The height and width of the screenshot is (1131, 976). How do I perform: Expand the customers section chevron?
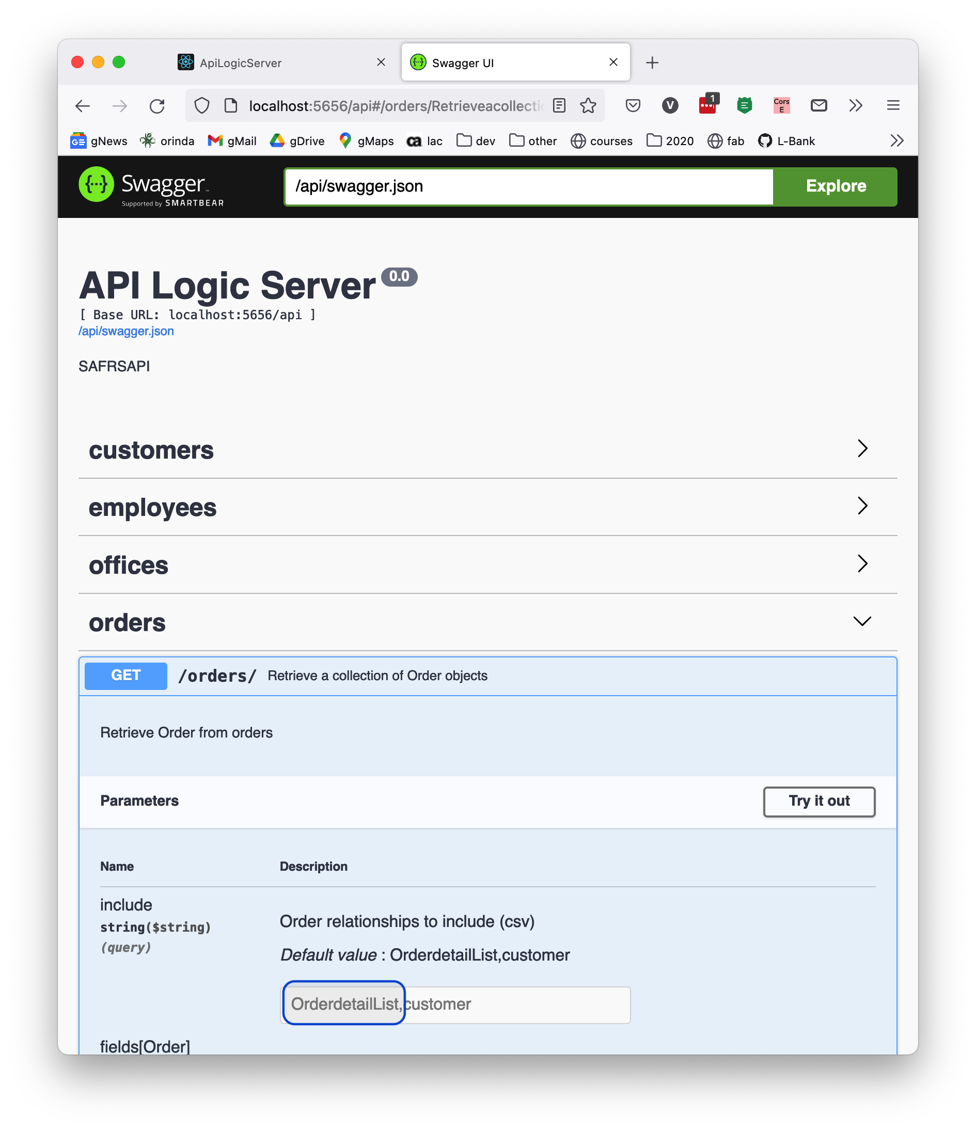point(862,449)
